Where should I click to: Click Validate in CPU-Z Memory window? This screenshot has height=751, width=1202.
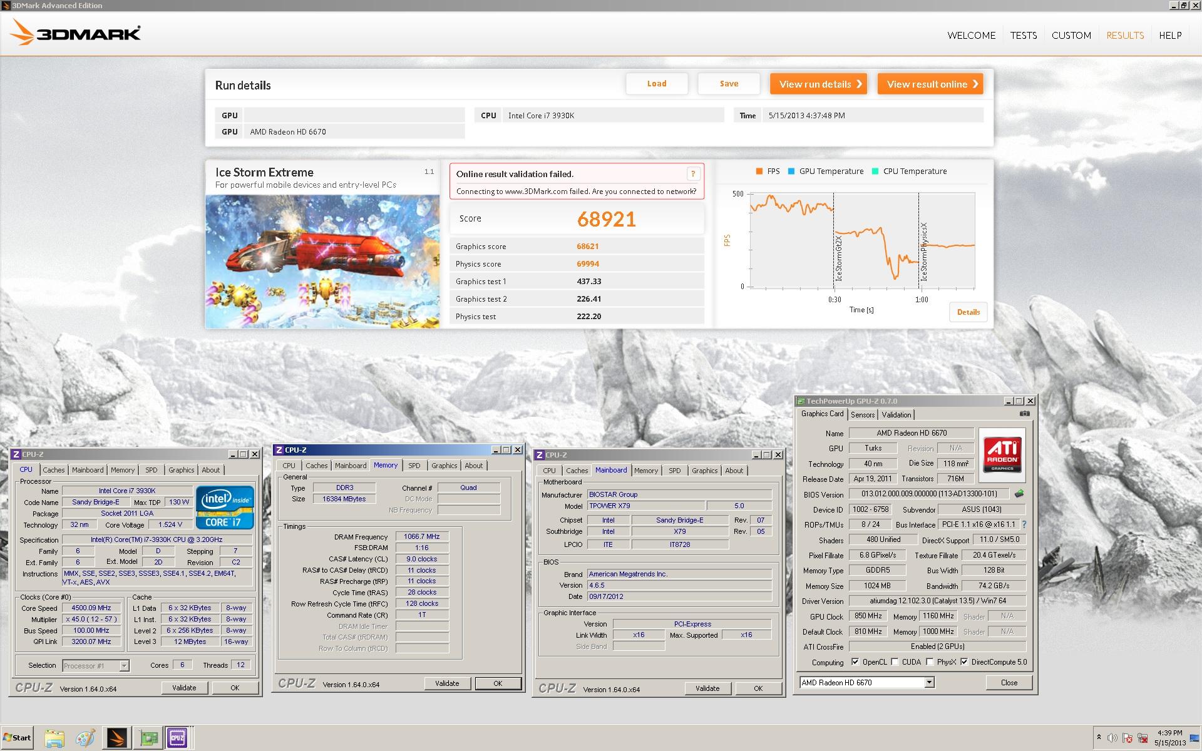click(x=447, y=683)
